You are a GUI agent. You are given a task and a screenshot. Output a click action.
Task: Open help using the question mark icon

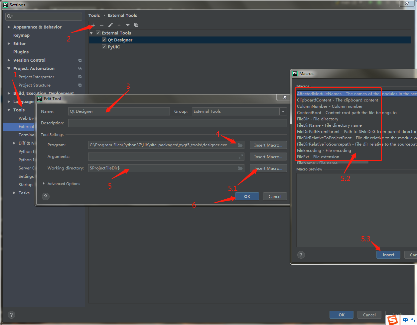[x=46, y=196]
